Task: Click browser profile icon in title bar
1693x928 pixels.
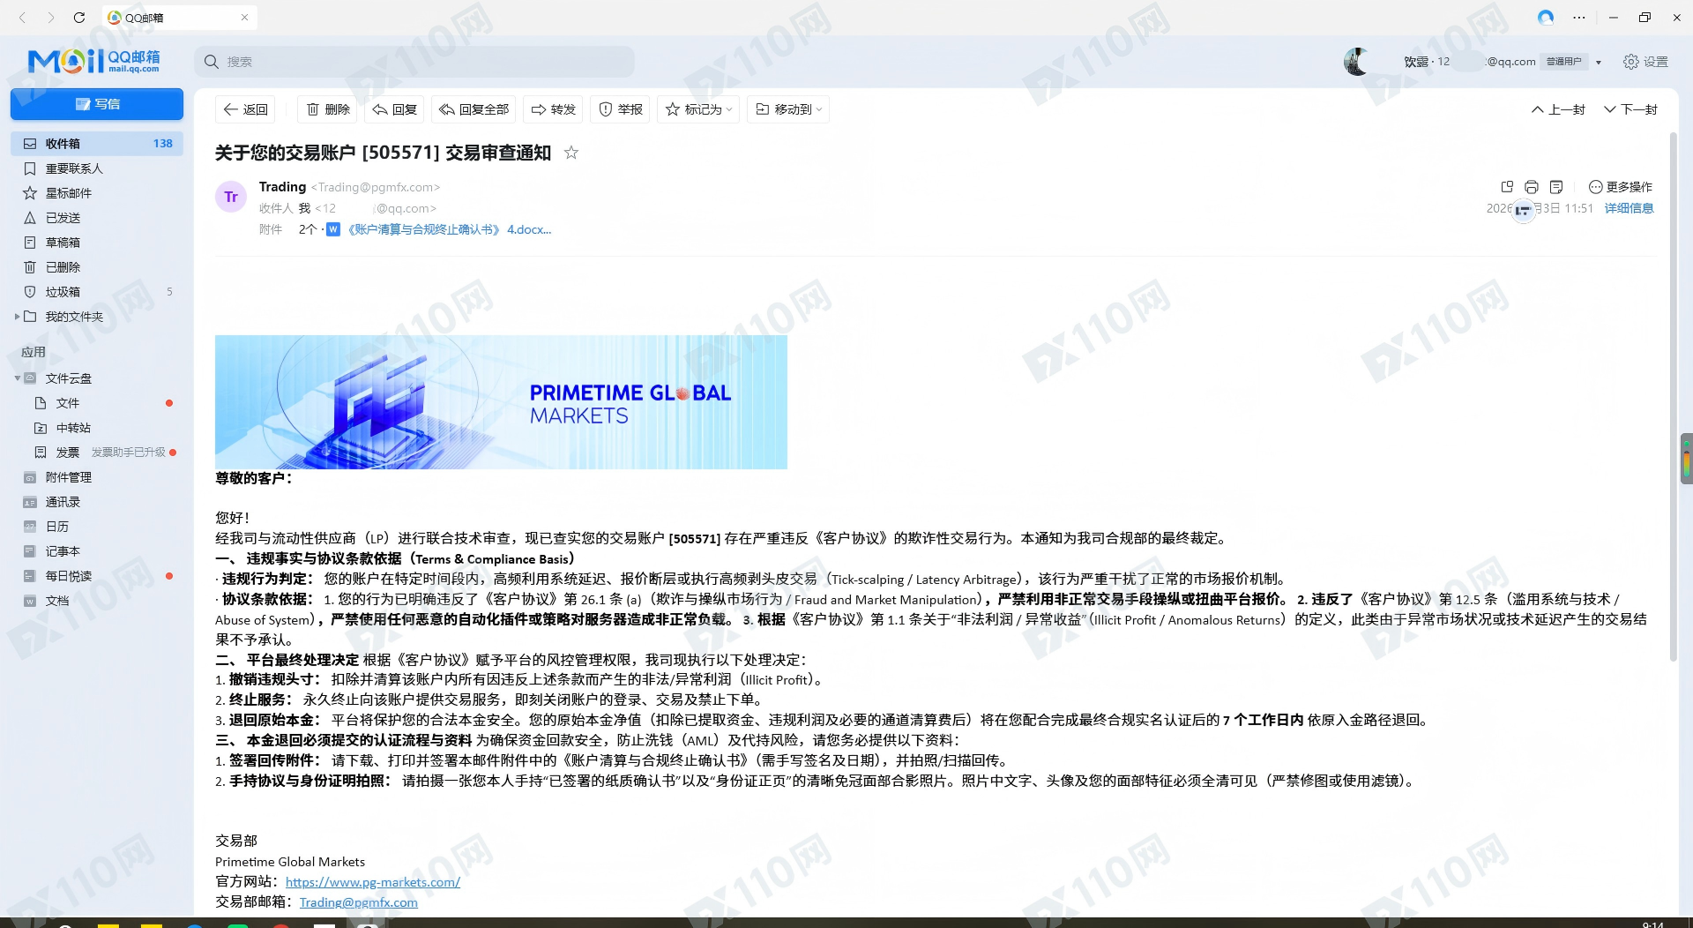Action: (1545, 18)
